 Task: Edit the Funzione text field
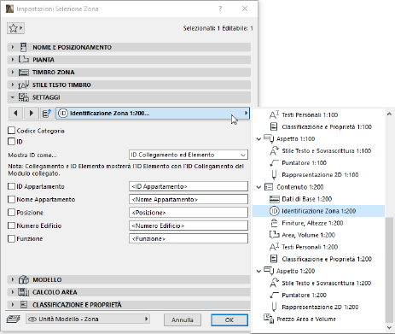coord(189,238)
